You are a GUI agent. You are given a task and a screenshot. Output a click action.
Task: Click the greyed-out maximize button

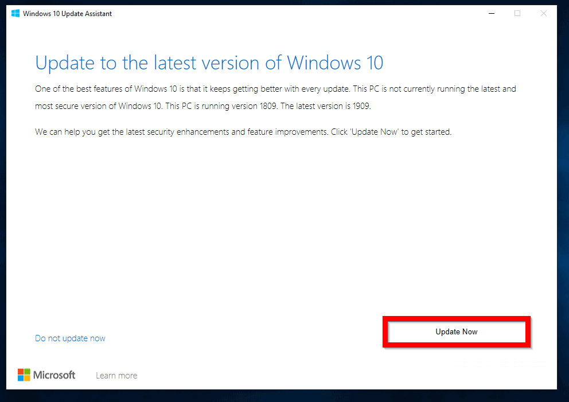point(517,13)
